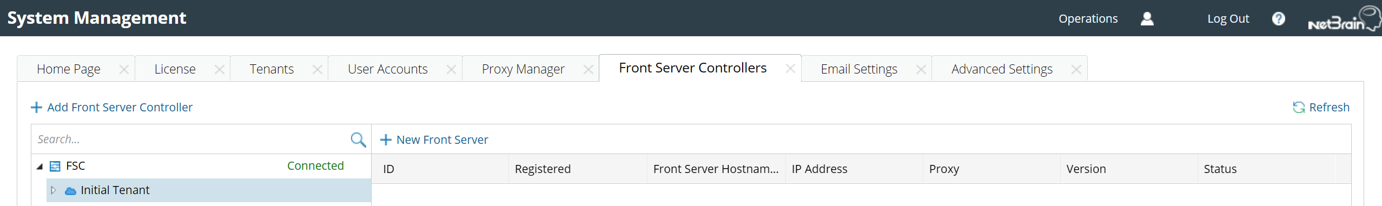
Task: Click the Initial Tenant cloud icon
Action: (70, 190)
